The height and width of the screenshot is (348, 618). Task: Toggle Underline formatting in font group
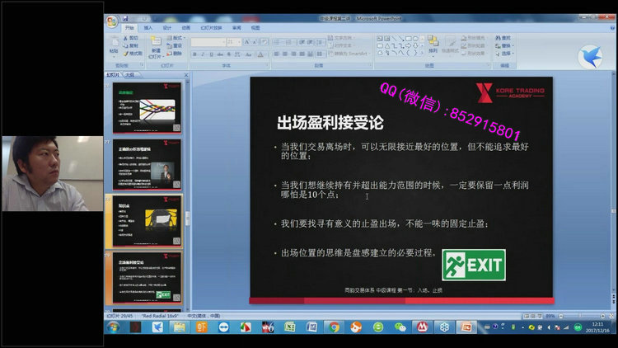click(x=211, y=54)
